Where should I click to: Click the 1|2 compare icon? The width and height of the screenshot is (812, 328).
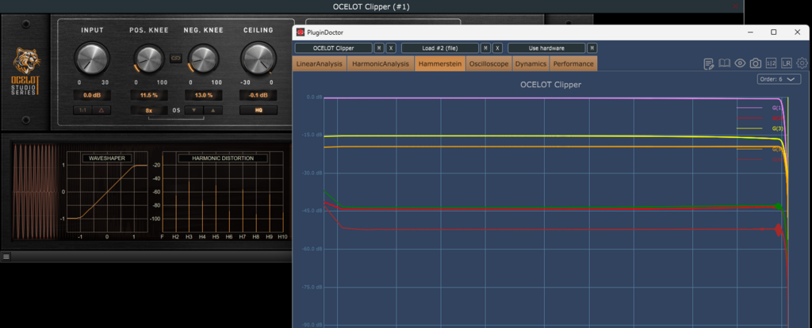(x=771, y=63)
